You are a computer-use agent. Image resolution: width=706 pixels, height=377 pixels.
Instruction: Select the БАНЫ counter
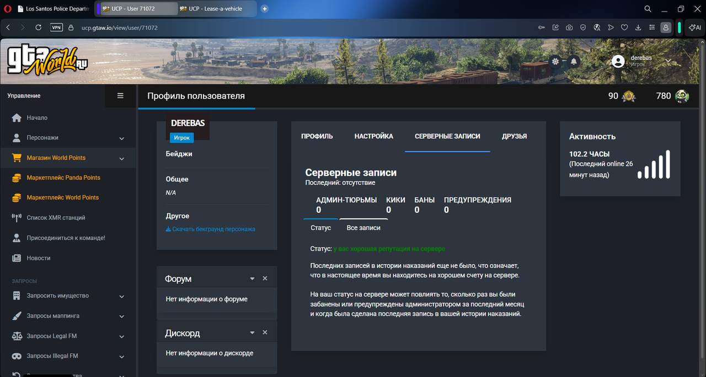tap(425, 204)
